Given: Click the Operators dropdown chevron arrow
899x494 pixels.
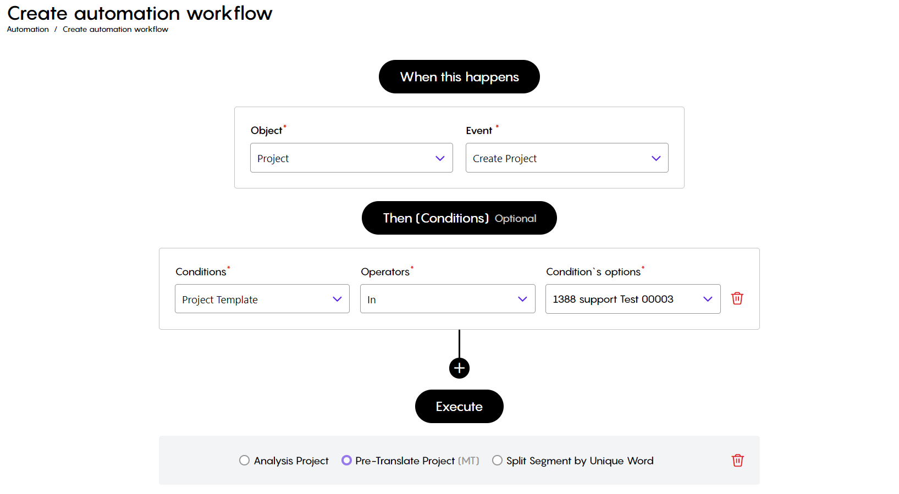Looking at the screenshot, I should (522, 299).
